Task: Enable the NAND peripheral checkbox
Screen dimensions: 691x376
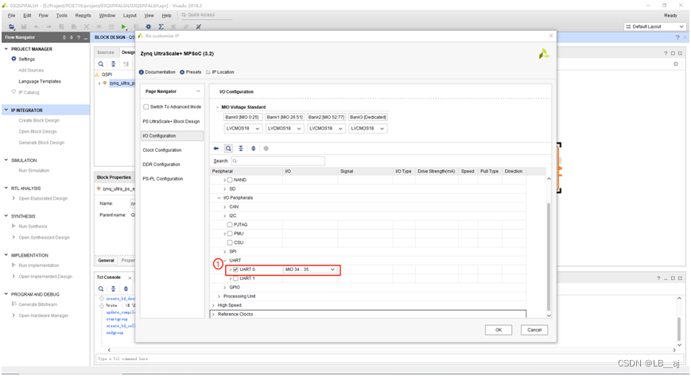Action: pyautogui.click(x=230, y=180)
